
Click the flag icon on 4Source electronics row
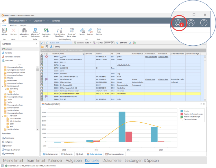pos(47,96)
